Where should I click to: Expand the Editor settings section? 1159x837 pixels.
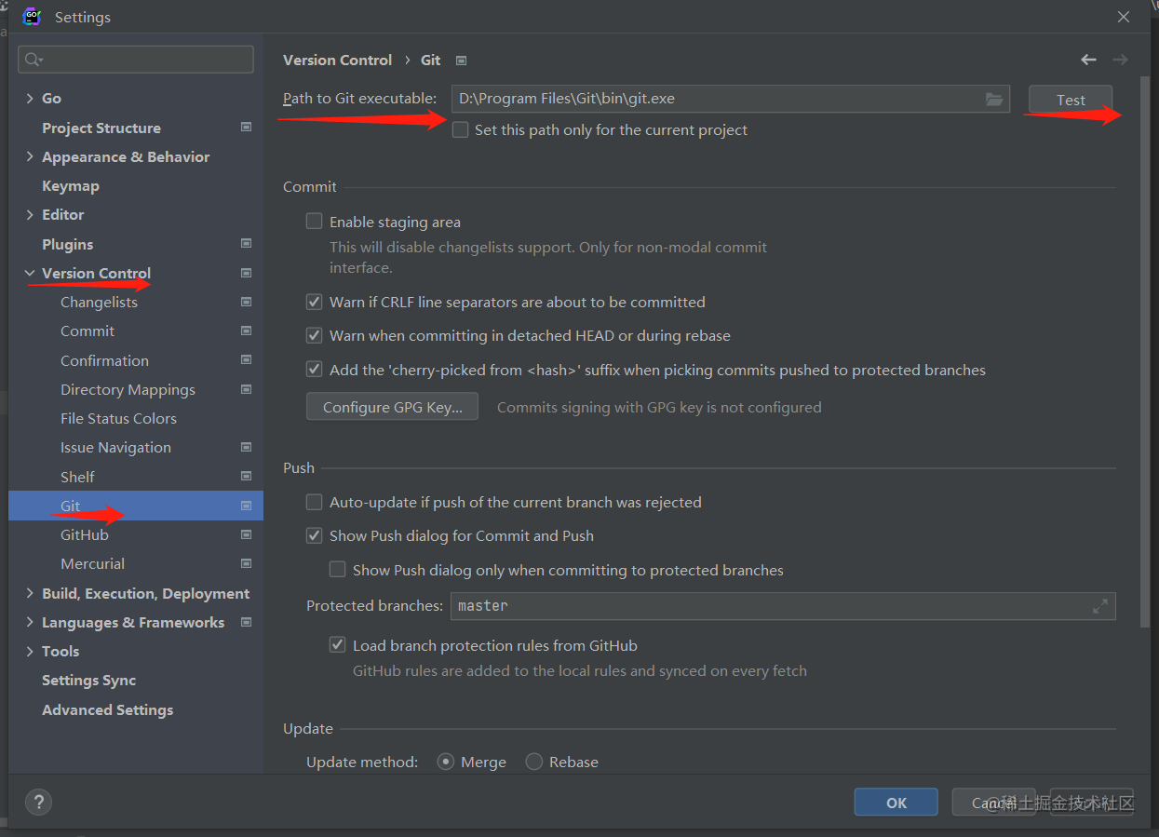click(30, 214)
